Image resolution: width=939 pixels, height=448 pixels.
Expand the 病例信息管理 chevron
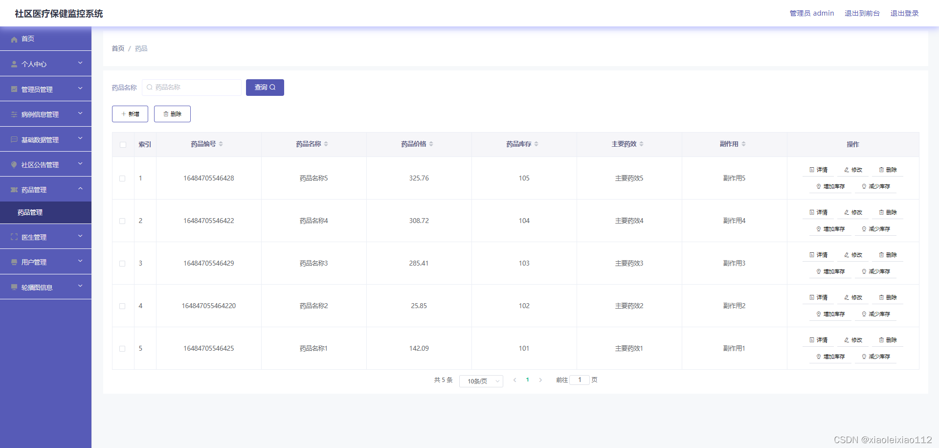tap(80, 113)
